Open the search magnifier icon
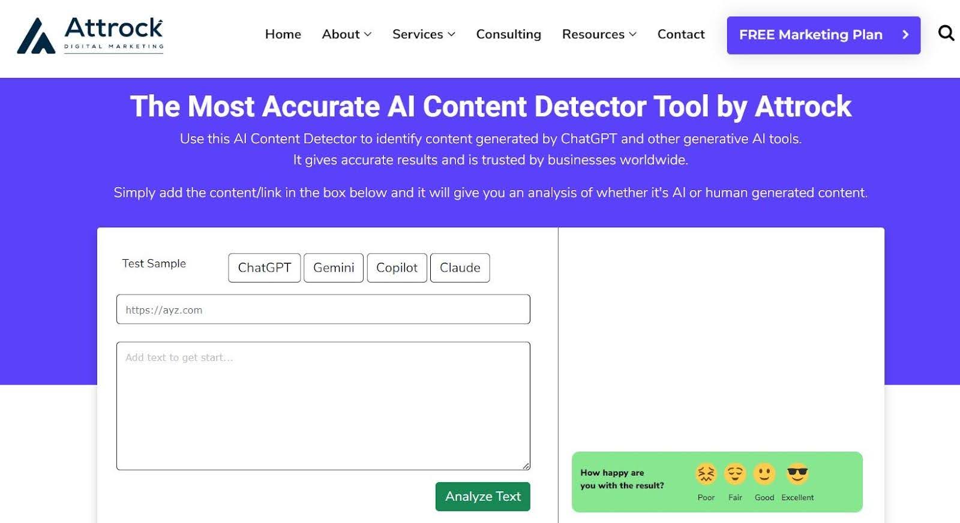Image resolution: width=960 pixels, height=523 pixels. pos(946,33)
